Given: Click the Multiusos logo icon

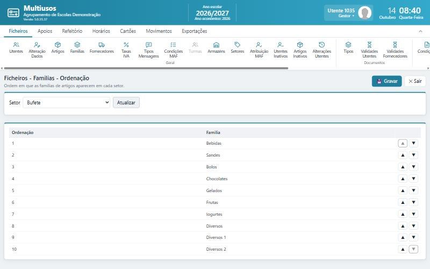Looking at the screenshot, I should point(13,12).
